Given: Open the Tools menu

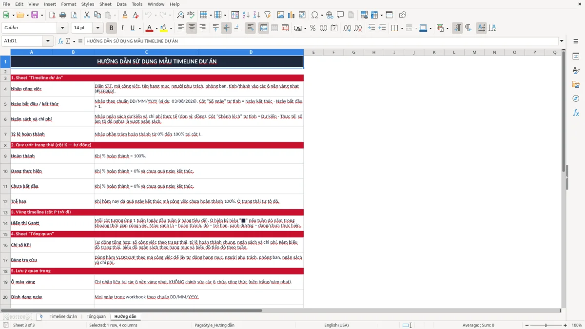Looking at the screenshot, I should [137, 4].
